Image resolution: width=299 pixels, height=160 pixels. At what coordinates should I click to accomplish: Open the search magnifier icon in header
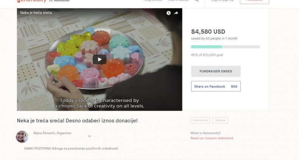point(196,1)
